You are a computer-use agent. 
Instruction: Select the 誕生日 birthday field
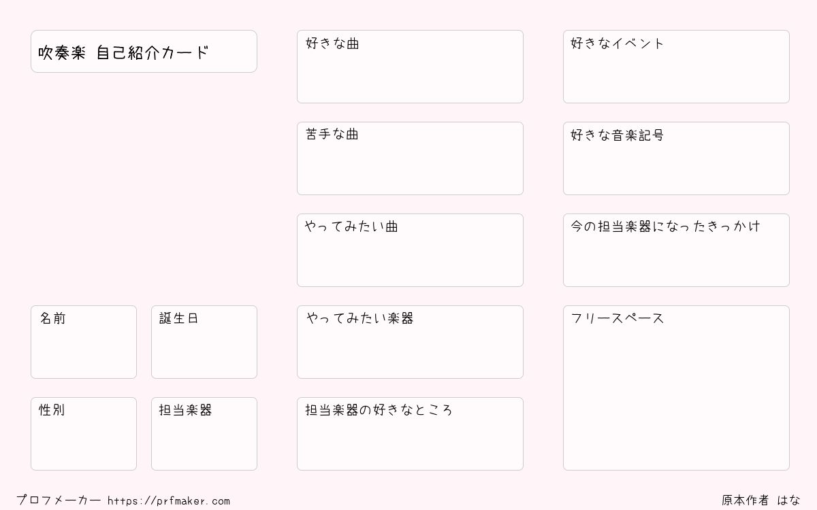coord(204,342)
